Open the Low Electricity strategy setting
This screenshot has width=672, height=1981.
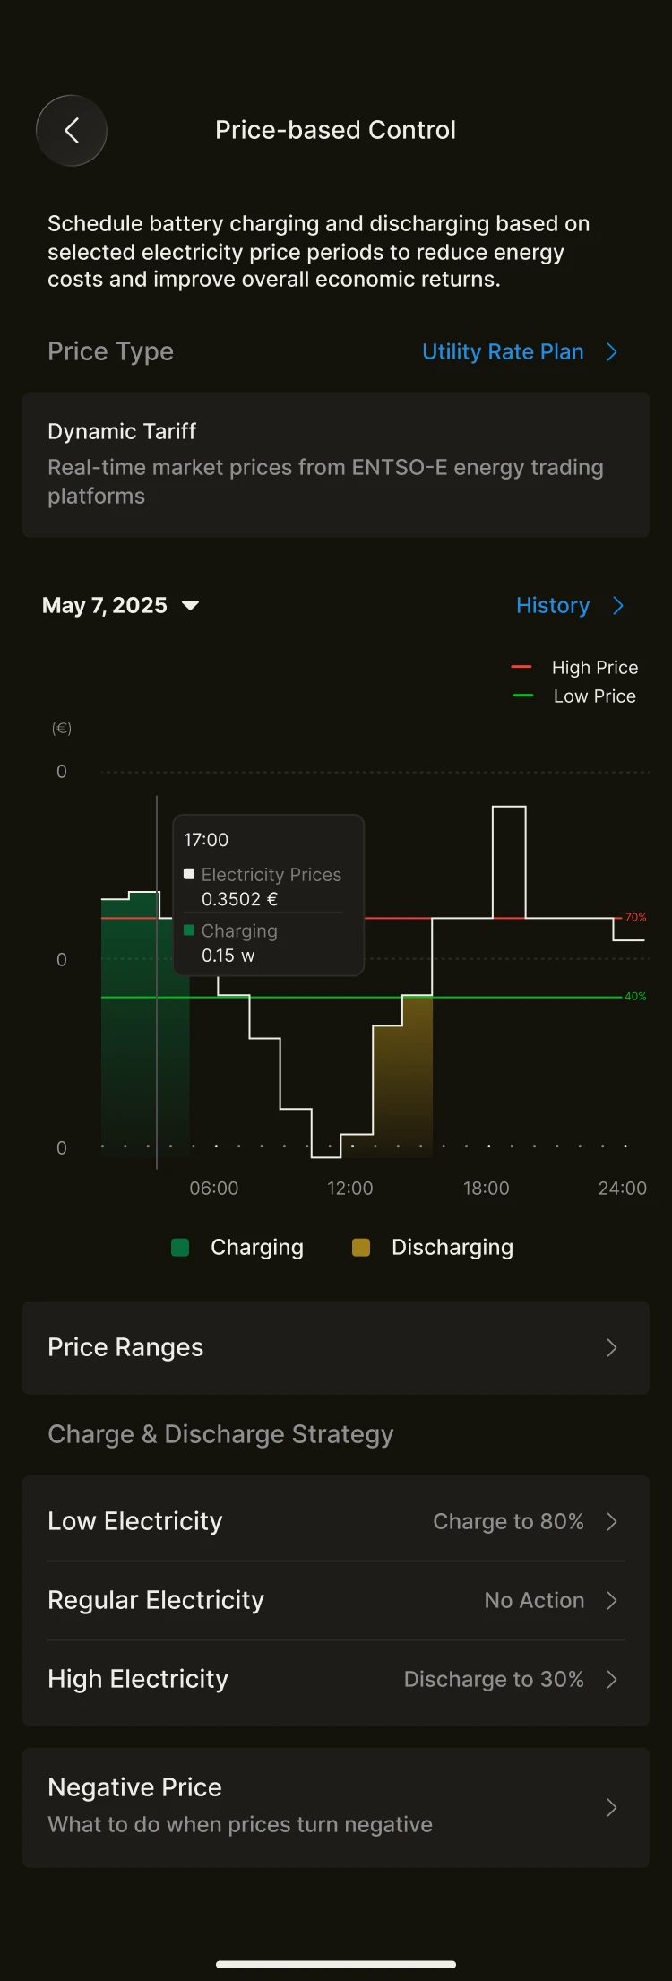point(336,1521)
